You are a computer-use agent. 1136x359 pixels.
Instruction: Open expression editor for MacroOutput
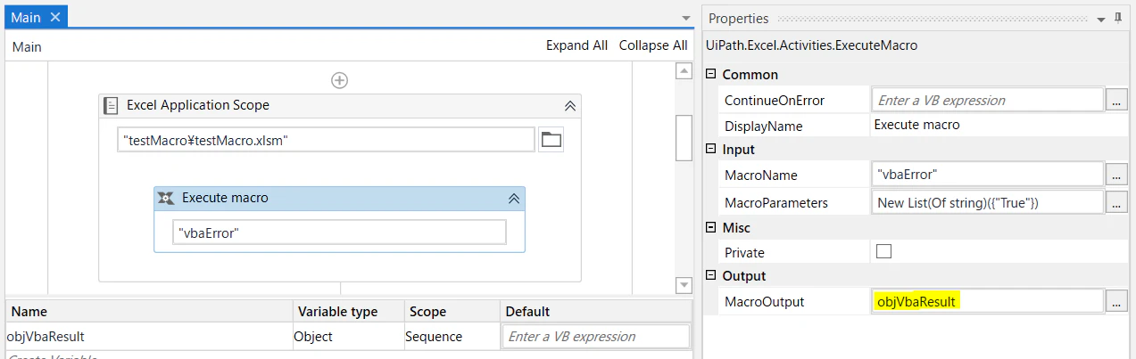[1116, 301]
